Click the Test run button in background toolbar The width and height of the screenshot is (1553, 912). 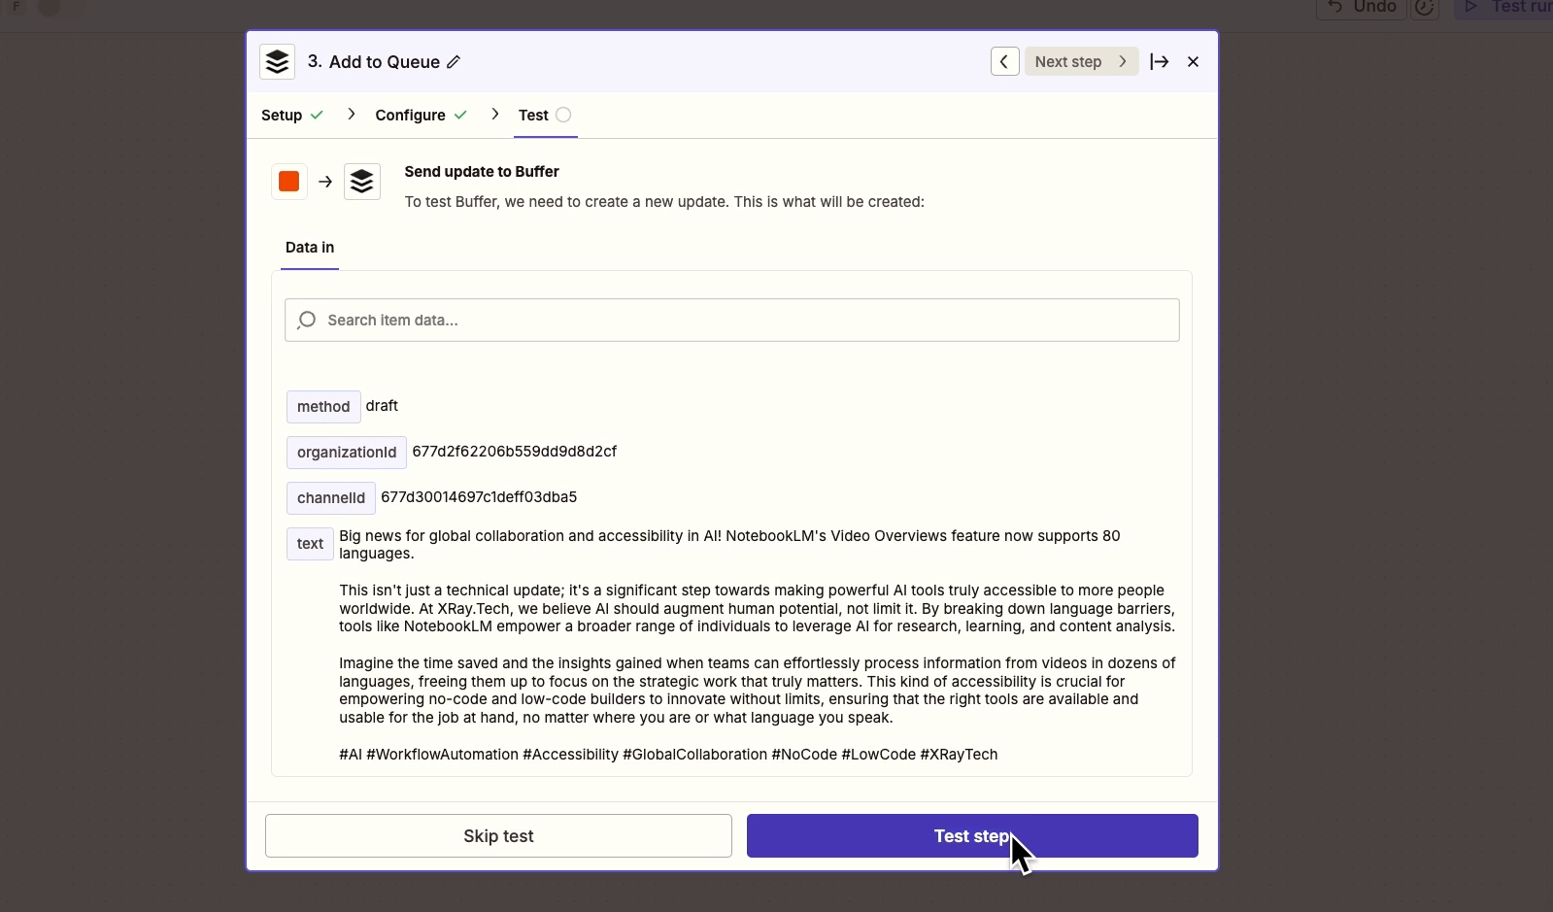[x=1504, y=8]
